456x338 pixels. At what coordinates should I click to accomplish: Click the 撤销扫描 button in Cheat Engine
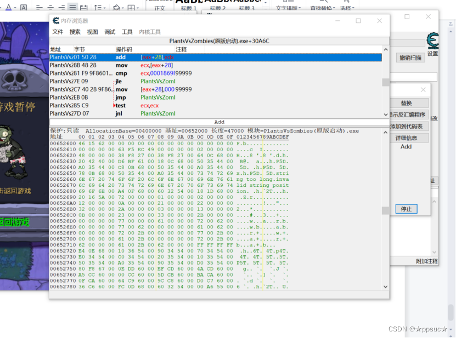tap(410, 58)
